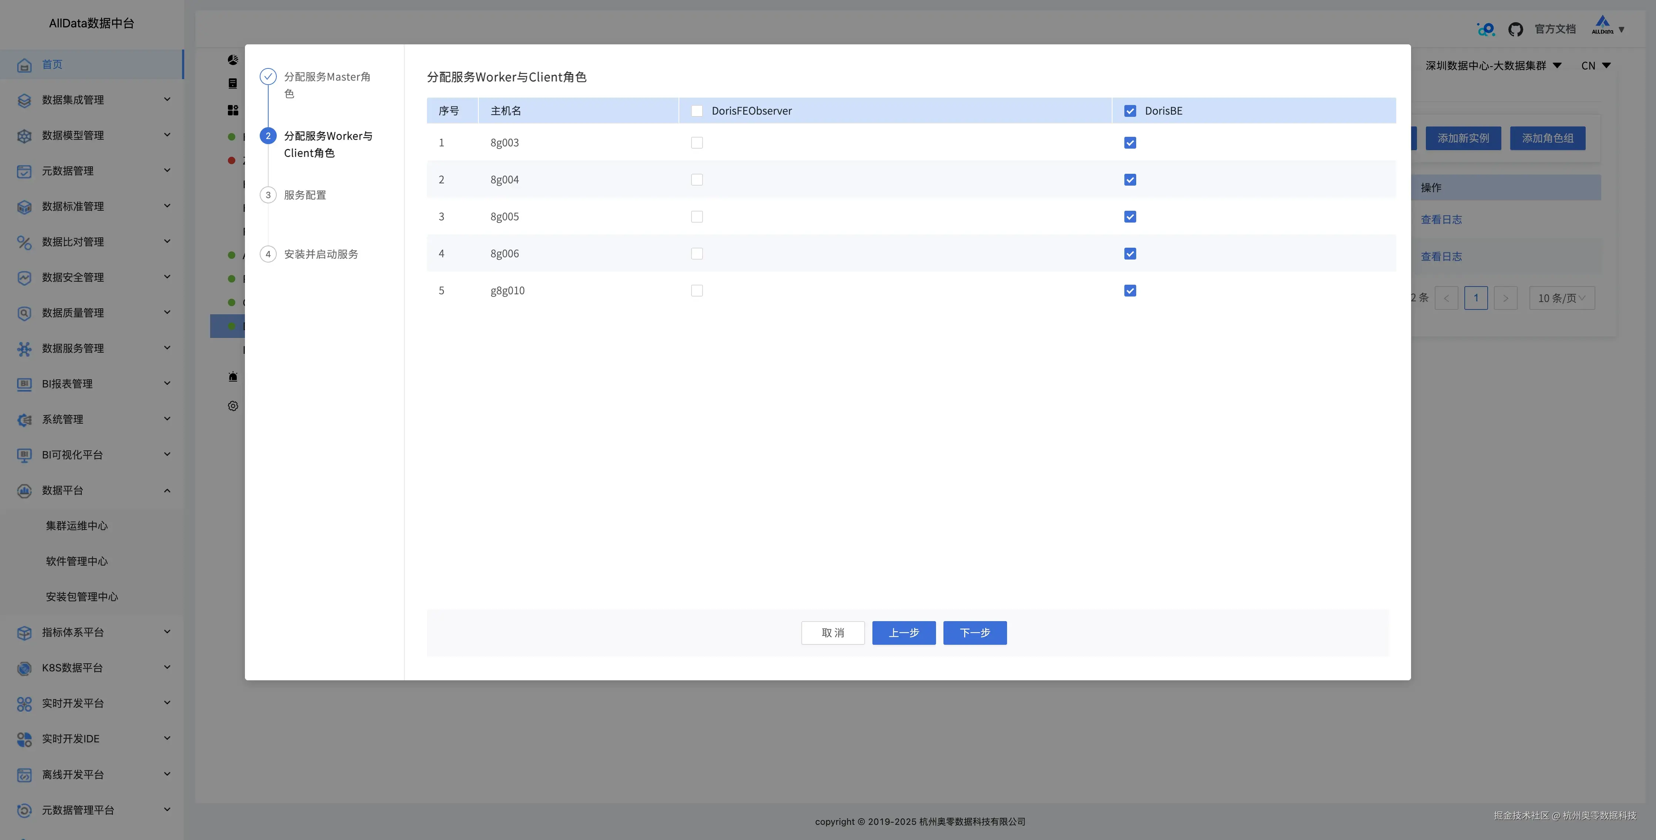Click the 数据服务管理 sidebar icon
Image resolution: width=1656 pixels, height=840 pixels.
[24, 349]
